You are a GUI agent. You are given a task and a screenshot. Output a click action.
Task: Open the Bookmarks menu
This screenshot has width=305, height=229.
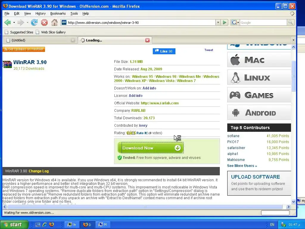pos(58,13)
